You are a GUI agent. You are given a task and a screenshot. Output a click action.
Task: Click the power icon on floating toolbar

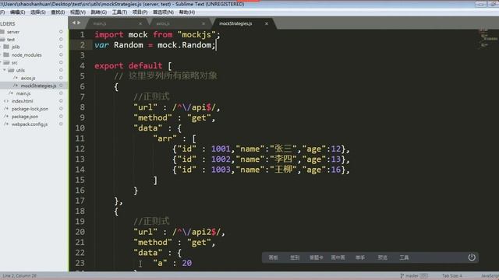tap(472, 257)
